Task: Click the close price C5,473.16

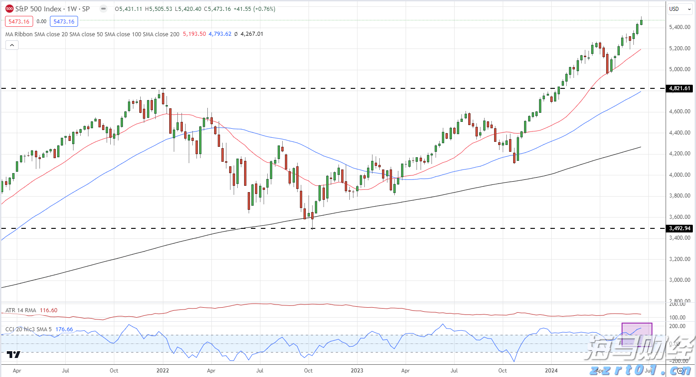Action: (217, 9)
